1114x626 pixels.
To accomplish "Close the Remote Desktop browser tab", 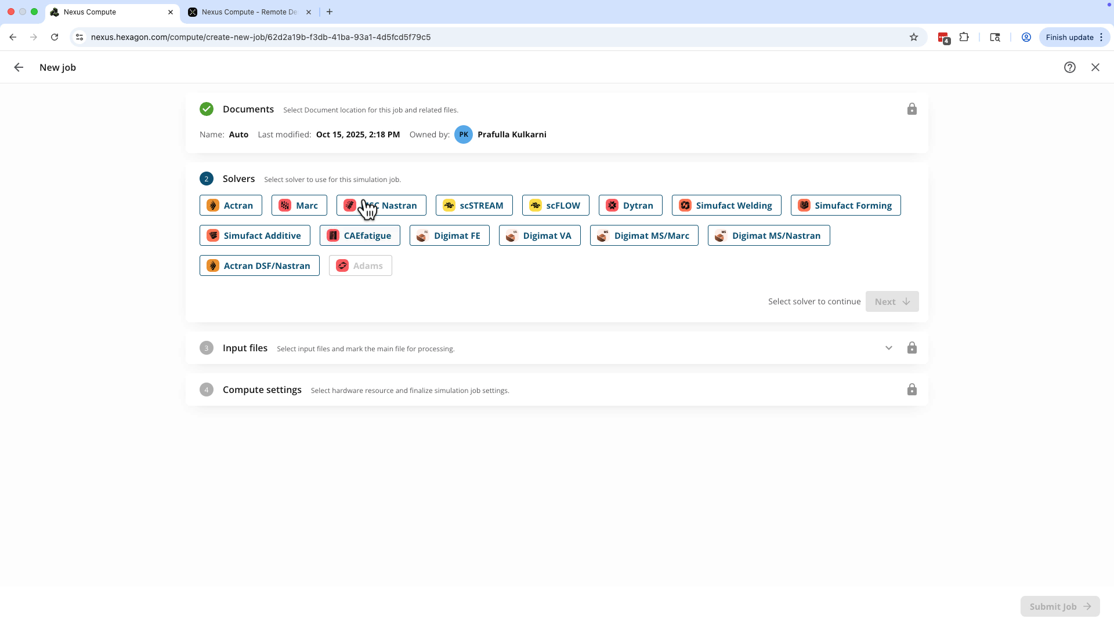I will (309, 12).
